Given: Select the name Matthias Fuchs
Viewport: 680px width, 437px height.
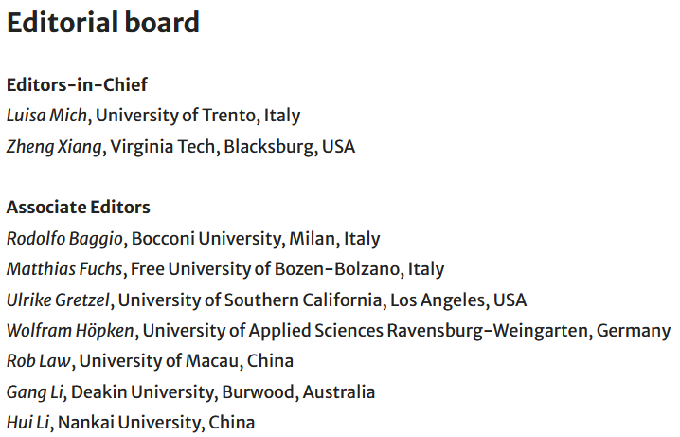Looking at the screenshot, I should [65, 269].
